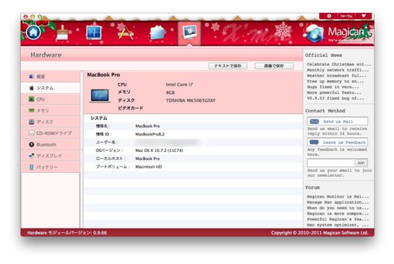394x264 pixels.
Task: Open the broom cleaning tool
Action: [x=63, y=33]
